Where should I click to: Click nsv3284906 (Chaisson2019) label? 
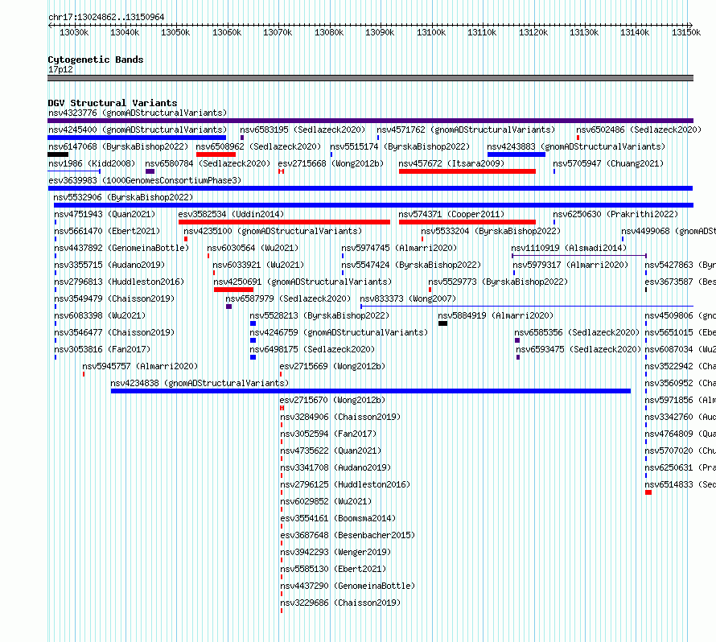(x=340, y=417)
